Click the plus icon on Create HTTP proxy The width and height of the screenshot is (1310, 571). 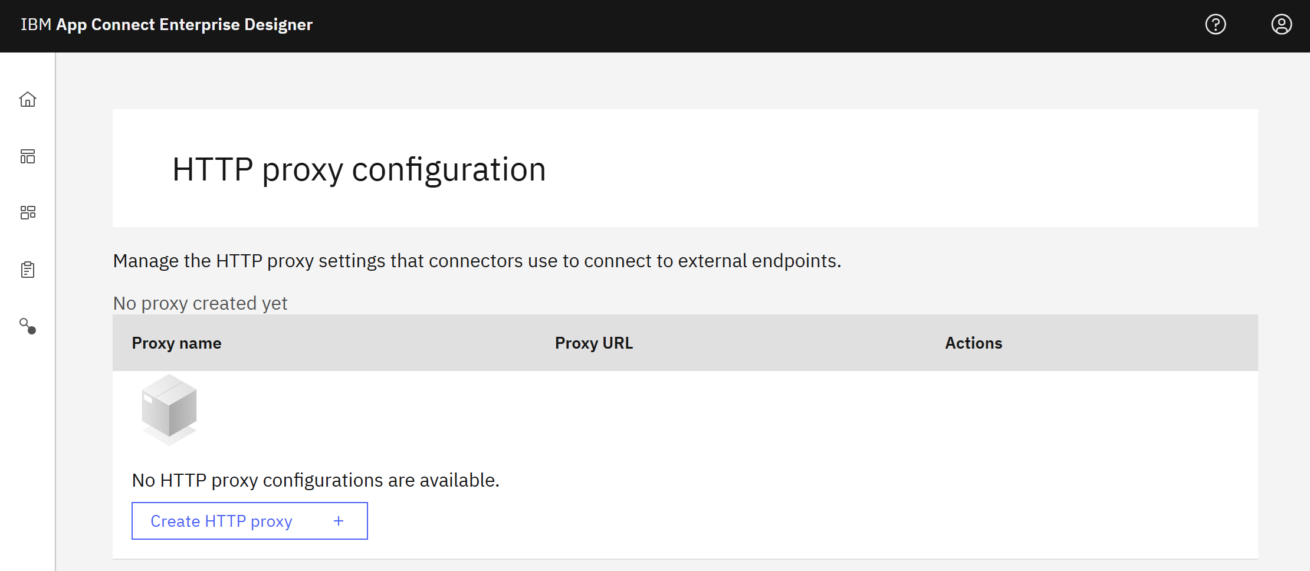click(x=339, y=521)
